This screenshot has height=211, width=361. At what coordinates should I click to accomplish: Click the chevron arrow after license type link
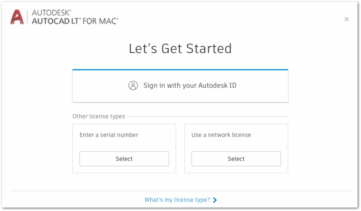pyautogui.click(x=215, y=200)
